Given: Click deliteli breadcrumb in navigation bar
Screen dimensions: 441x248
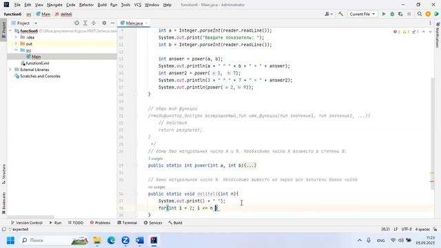Looking at the screenshot, I should pos(64,14).
